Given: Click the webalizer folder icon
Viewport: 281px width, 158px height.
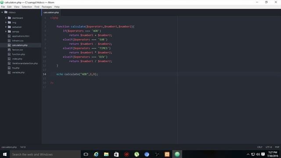Looking at the screenshot, I should 10,27.
